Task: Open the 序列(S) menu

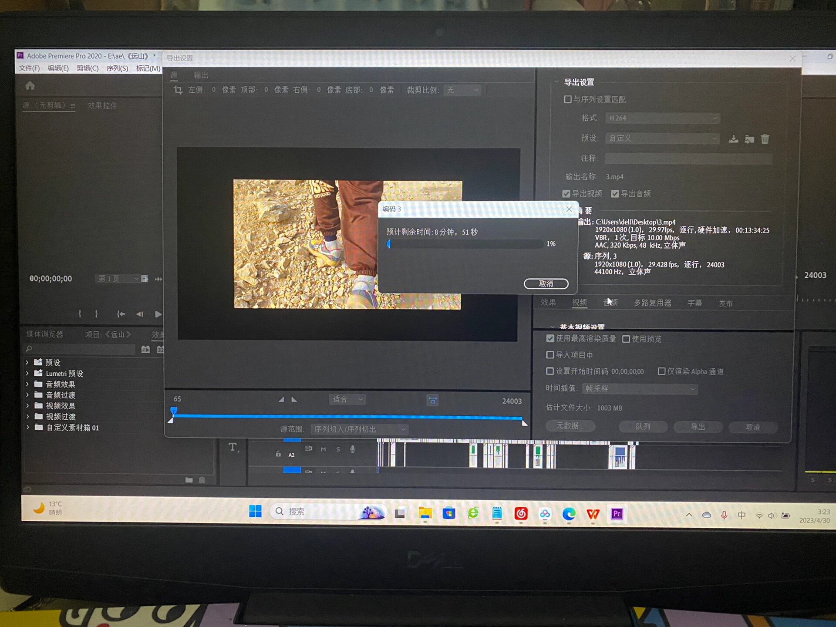Action: (x=117, y=68)
